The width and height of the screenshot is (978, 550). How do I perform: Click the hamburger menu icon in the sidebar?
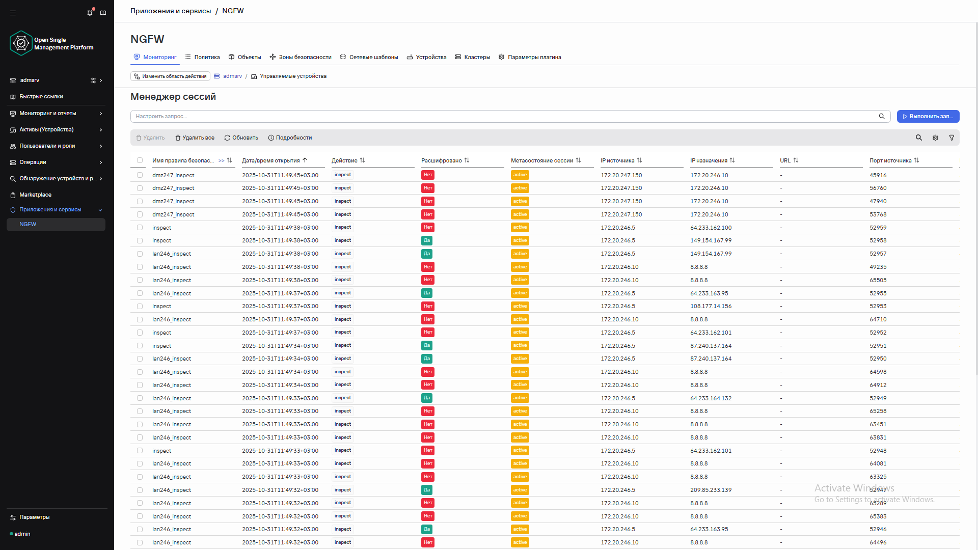click(13, 13)
